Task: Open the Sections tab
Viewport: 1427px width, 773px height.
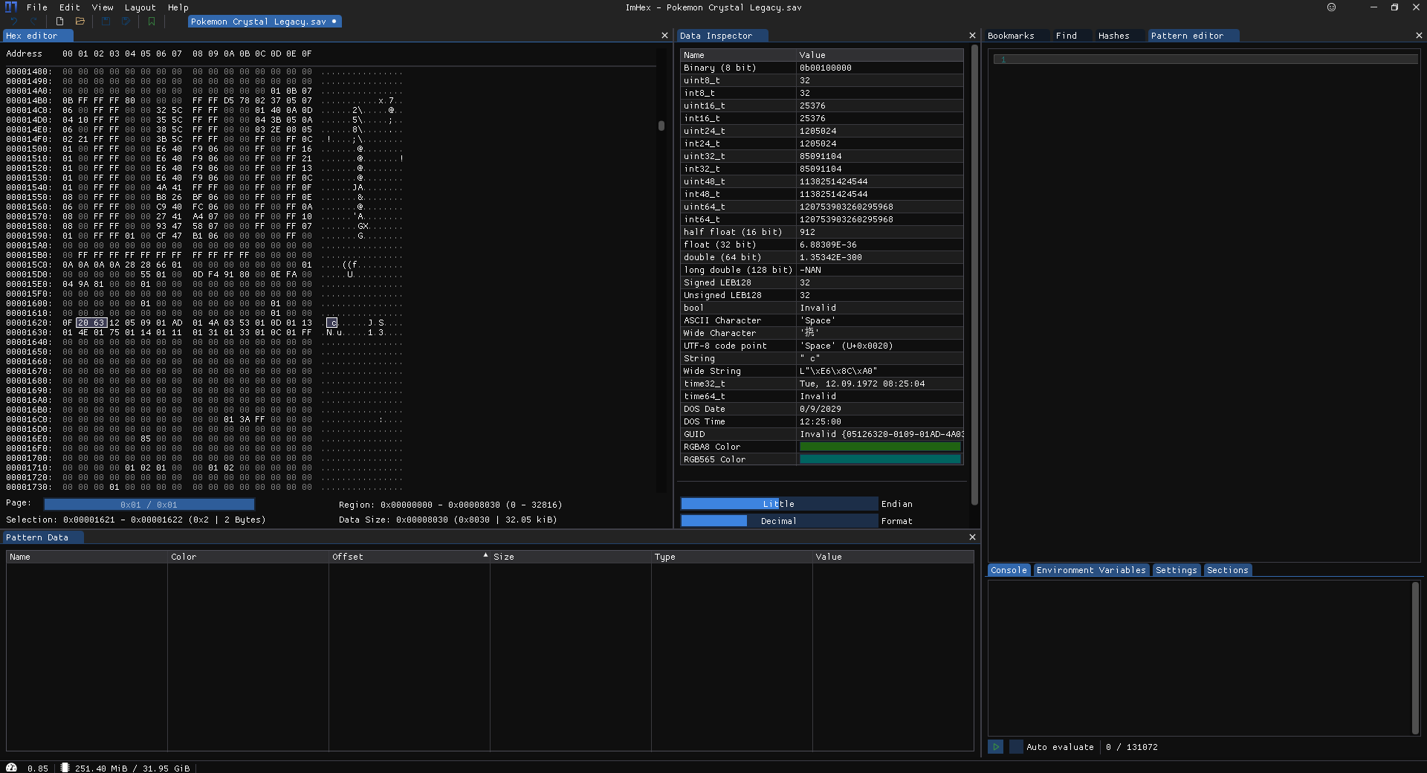Action: point(1227,570)
